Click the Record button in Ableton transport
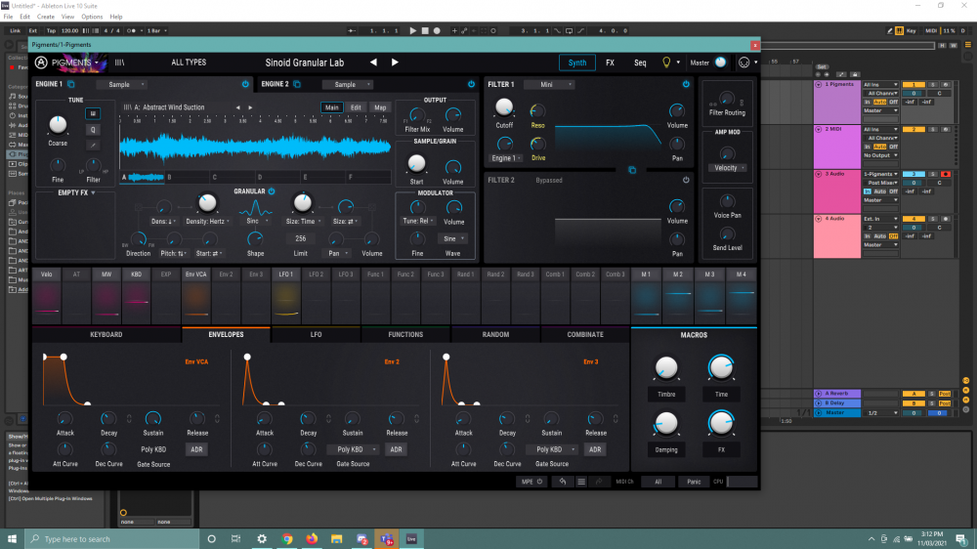Image resolution: width=977 pixels, height=549 pixels. coord(437,30)
